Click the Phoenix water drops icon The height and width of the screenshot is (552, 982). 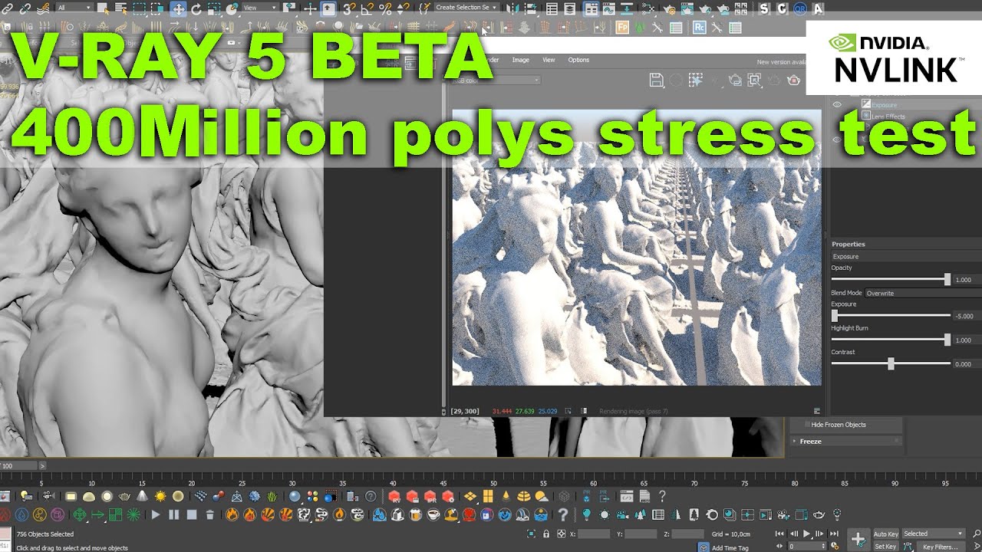click(x=380, y=514)
